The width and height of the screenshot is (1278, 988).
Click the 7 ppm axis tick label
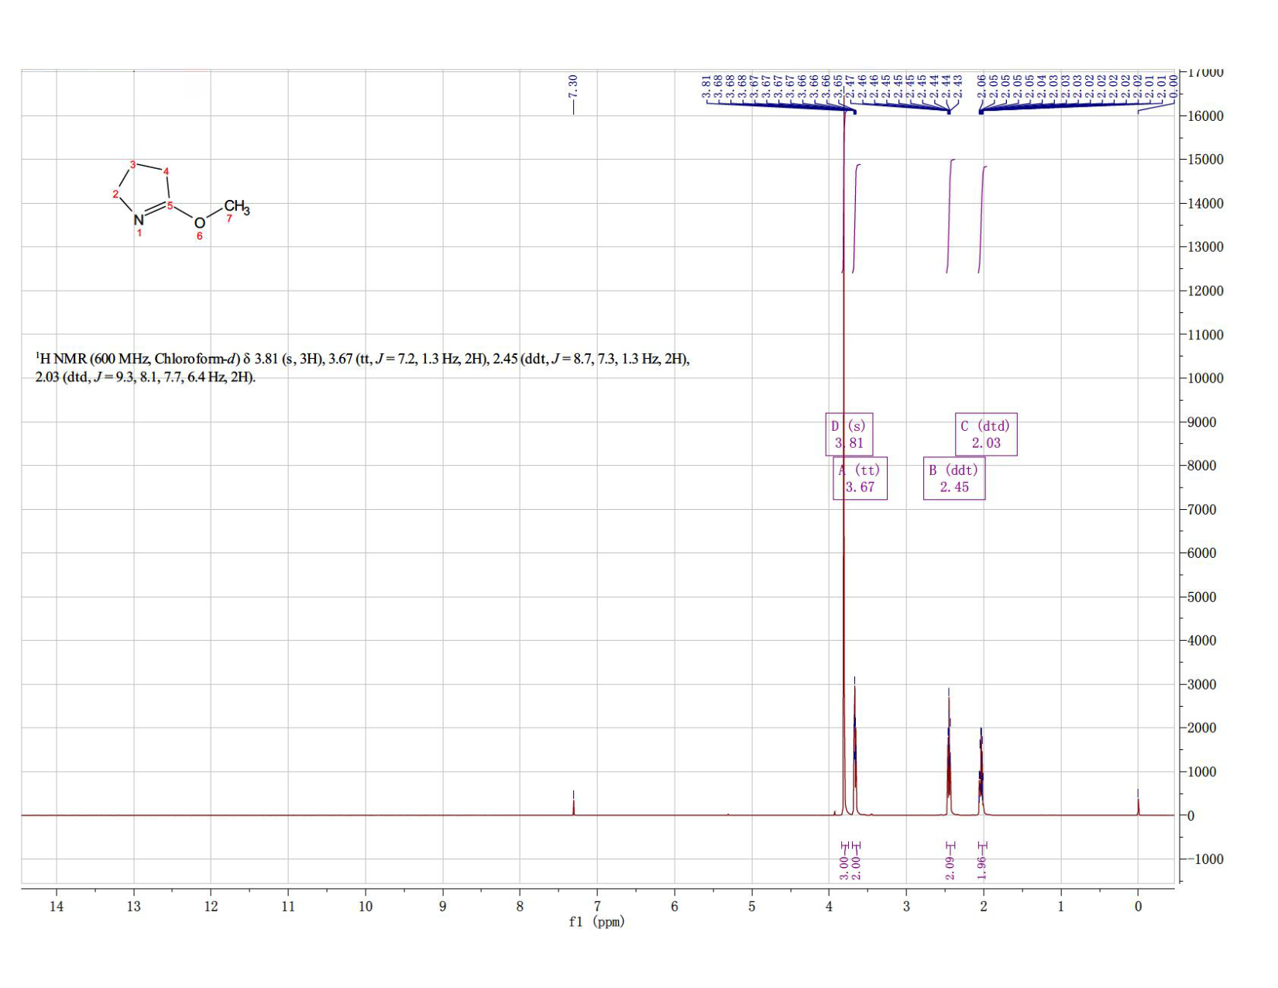[597, 906]
